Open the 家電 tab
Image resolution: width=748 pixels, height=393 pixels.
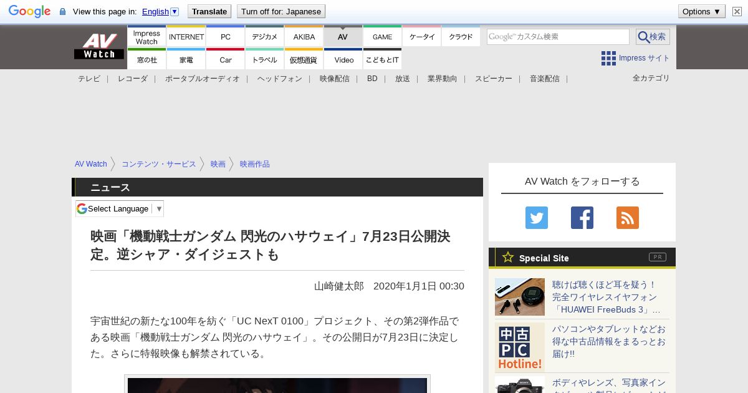pos(186,59)
